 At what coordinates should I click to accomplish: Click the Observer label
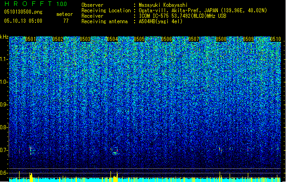click(92, 5)
